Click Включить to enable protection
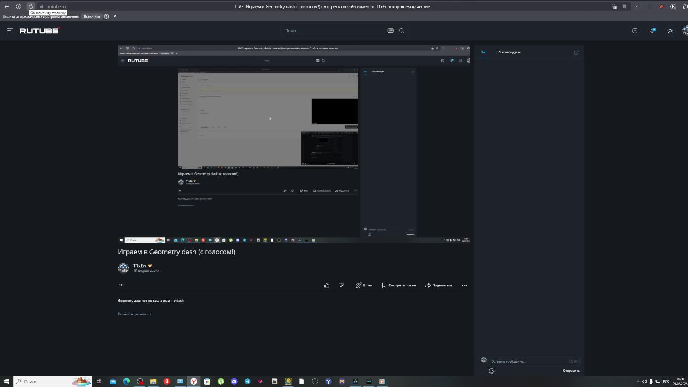 coord(92,16)
